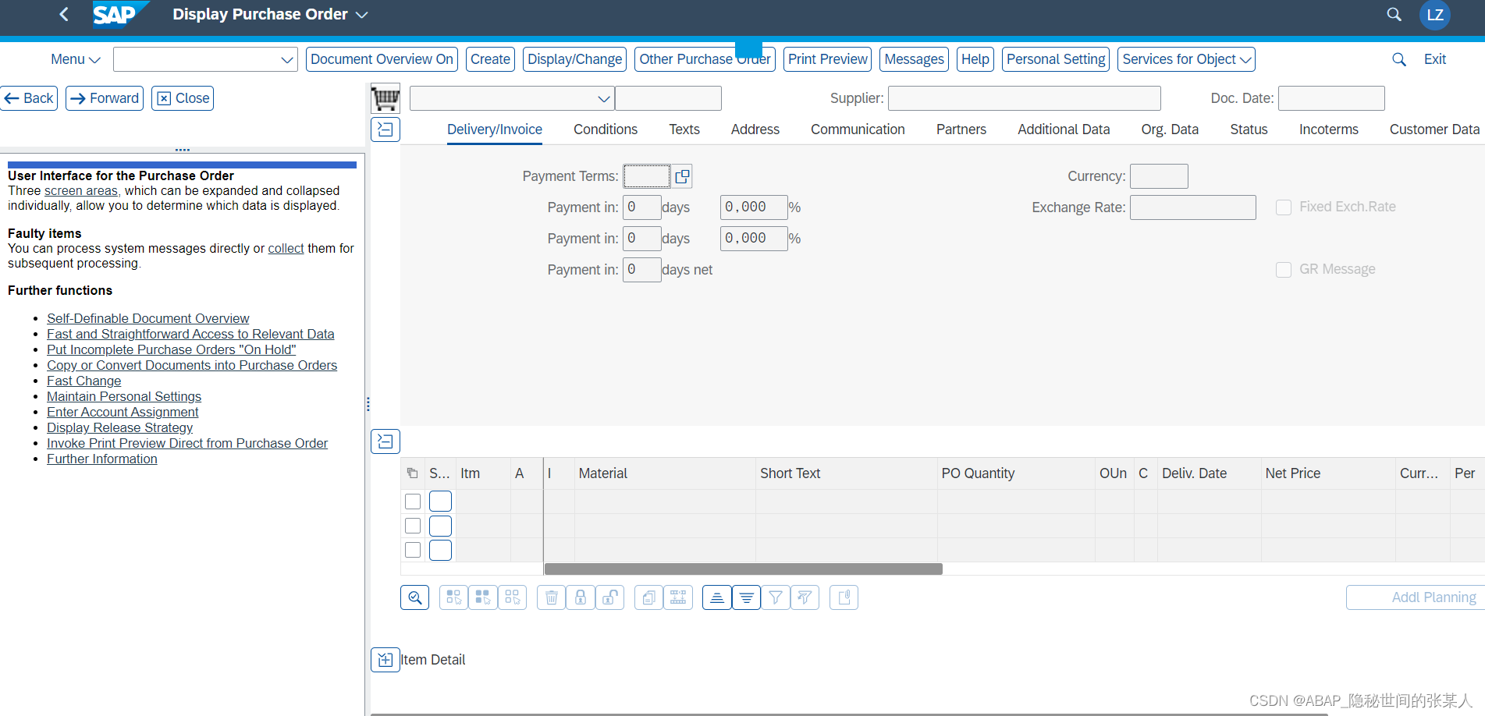The image size is (1485, 716).
Task: Click the Unlock item icon
Action: click(609, 597)
